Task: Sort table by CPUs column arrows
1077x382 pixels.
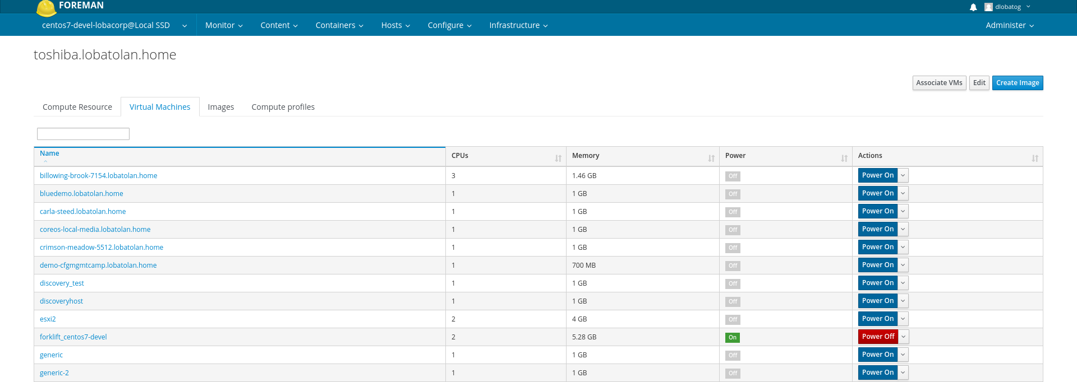Action: tap(558, 159)
